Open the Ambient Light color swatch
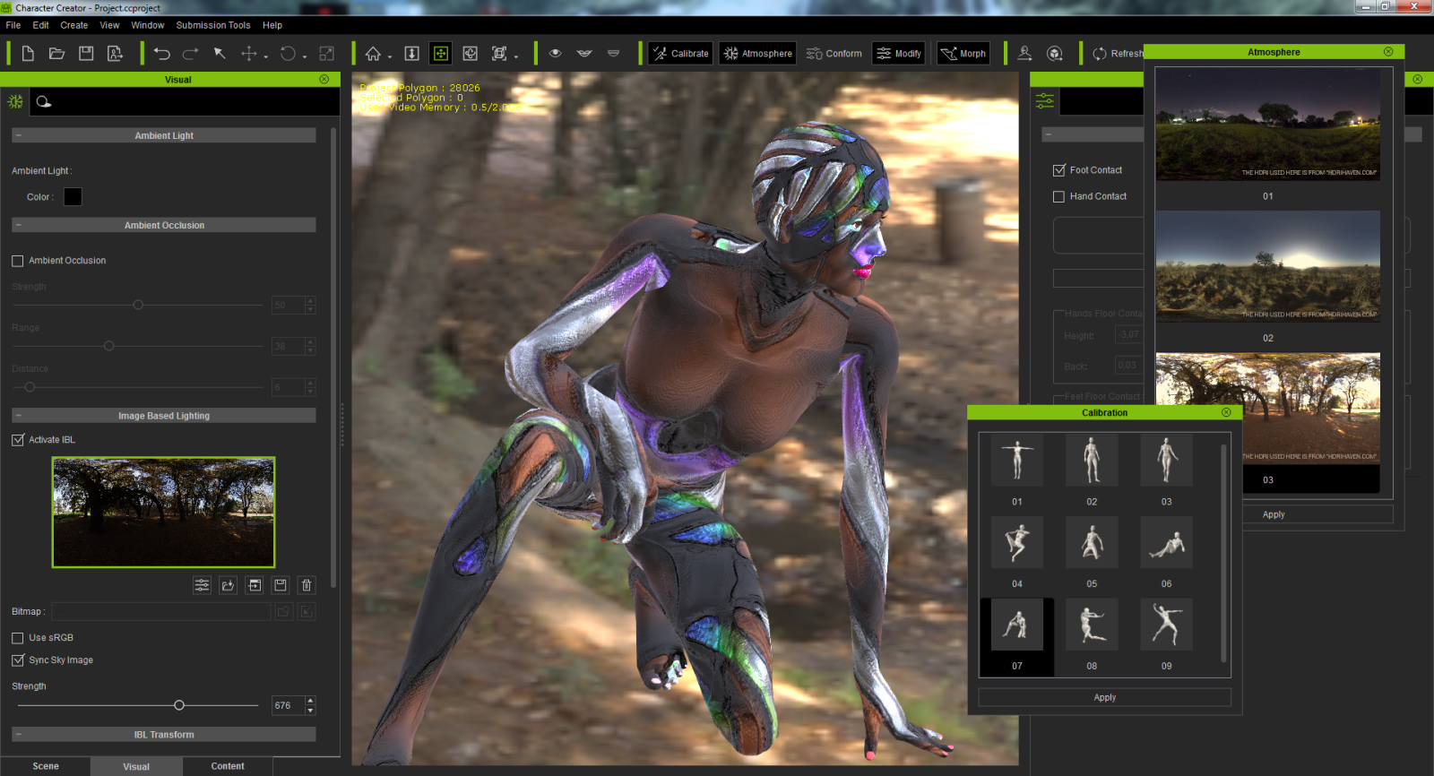The height and width of the screenshot is (776, 1434). tap(73, 197)
